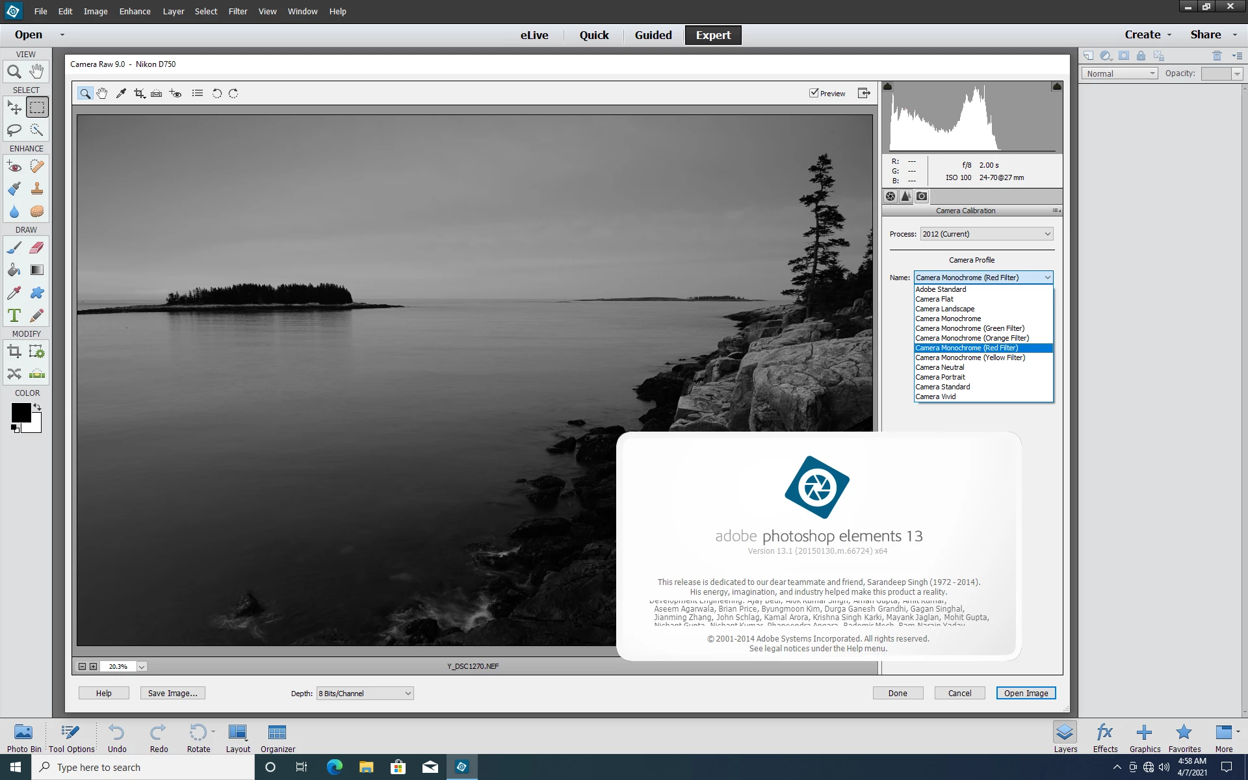Viewport: 1248px width, 780px height.
Task: Choose Camera Vivid profile from list
Action: coord(935,396)
